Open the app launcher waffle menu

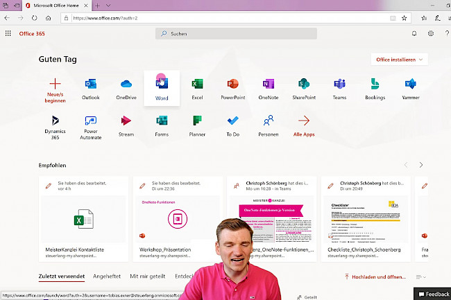coord(8,33)
